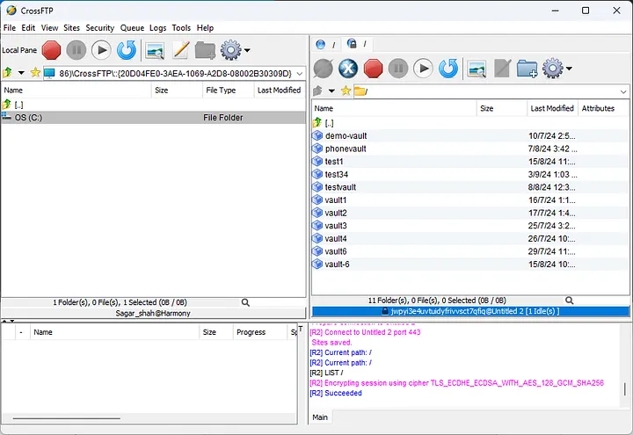Viewport: 633px width, 435px height.
Task: Click the local path address field
Action: click(175, 74)
